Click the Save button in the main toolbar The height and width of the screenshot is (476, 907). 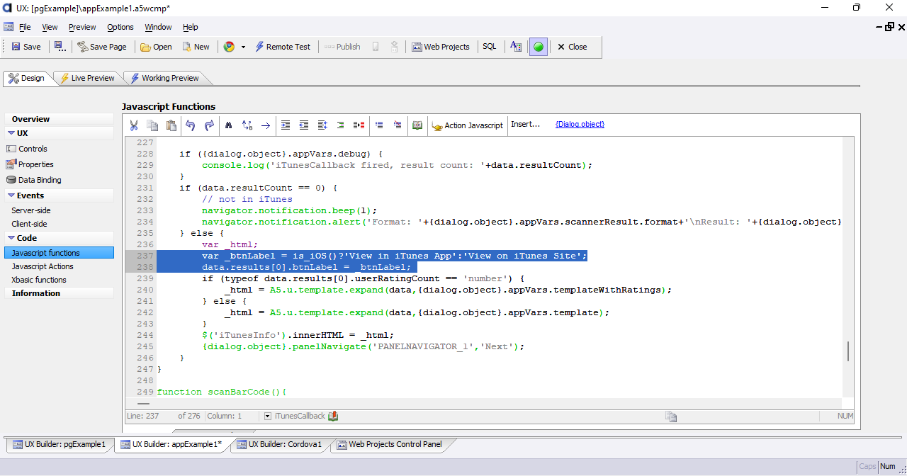click(26, 47)
